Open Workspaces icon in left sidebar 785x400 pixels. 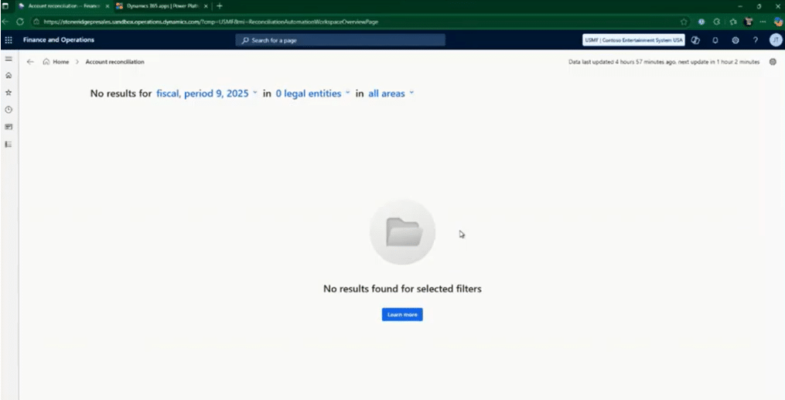(9, 127)
